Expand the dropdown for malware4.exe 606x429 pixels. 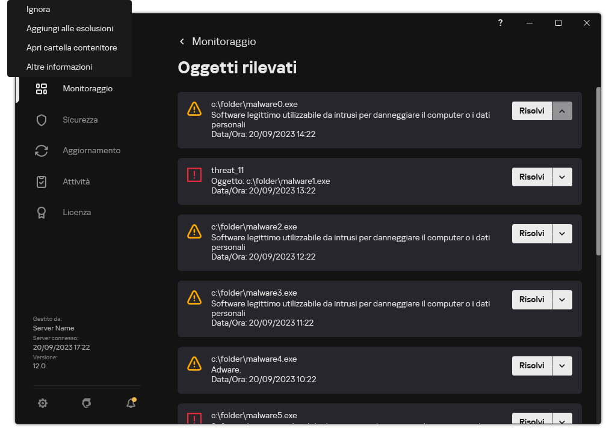[x=562, y=365]
